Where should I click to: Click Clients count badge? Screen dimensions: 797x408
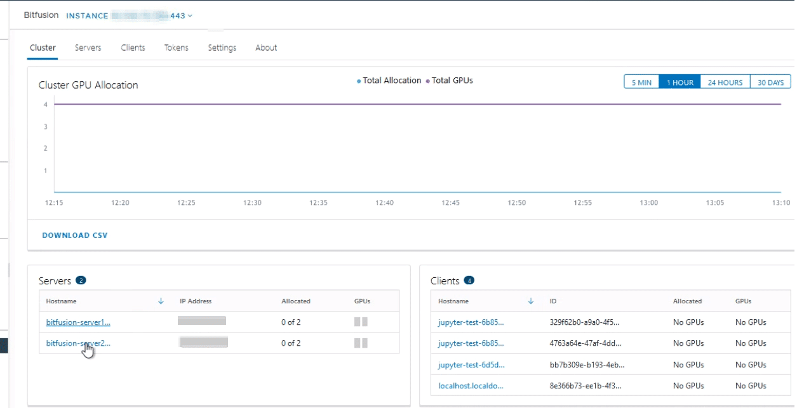pyautogui.click(x=469, y=280)
